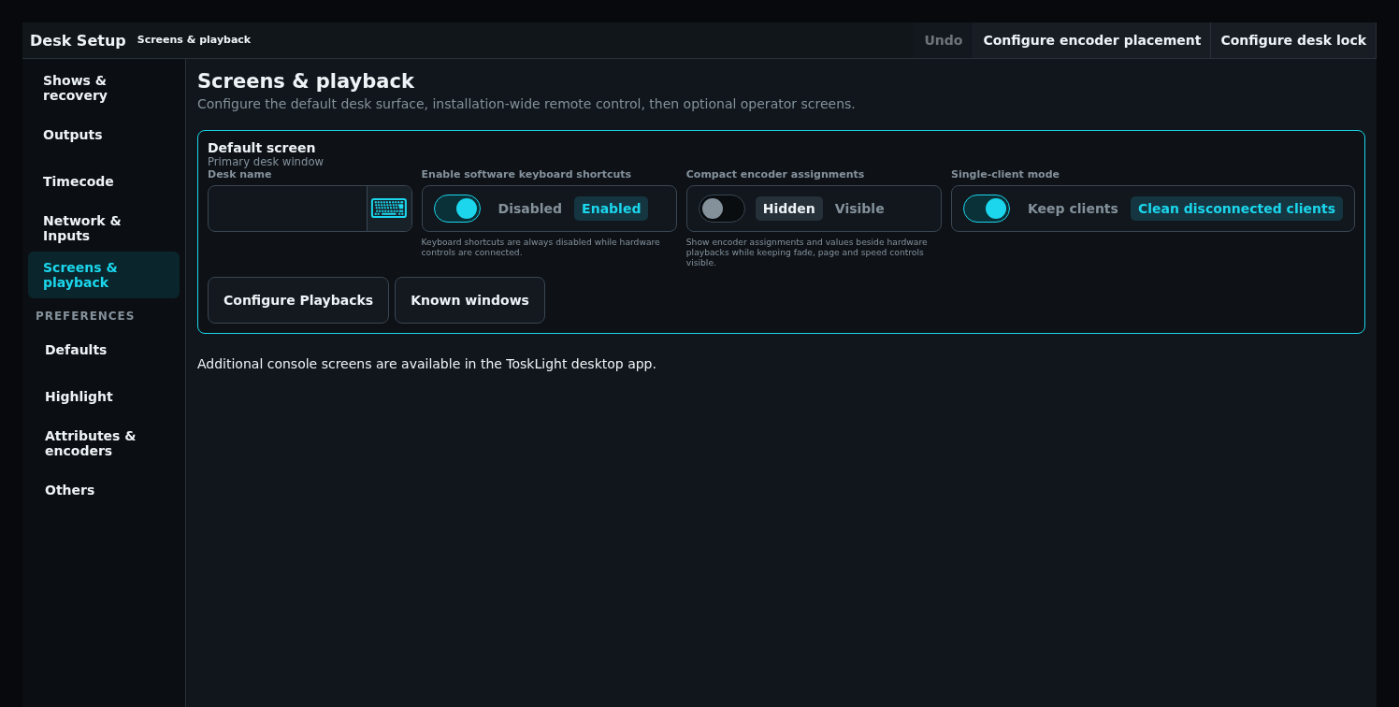Choose Visible for compact encoder assignments
1399x707 pixels.
point(859,209)
